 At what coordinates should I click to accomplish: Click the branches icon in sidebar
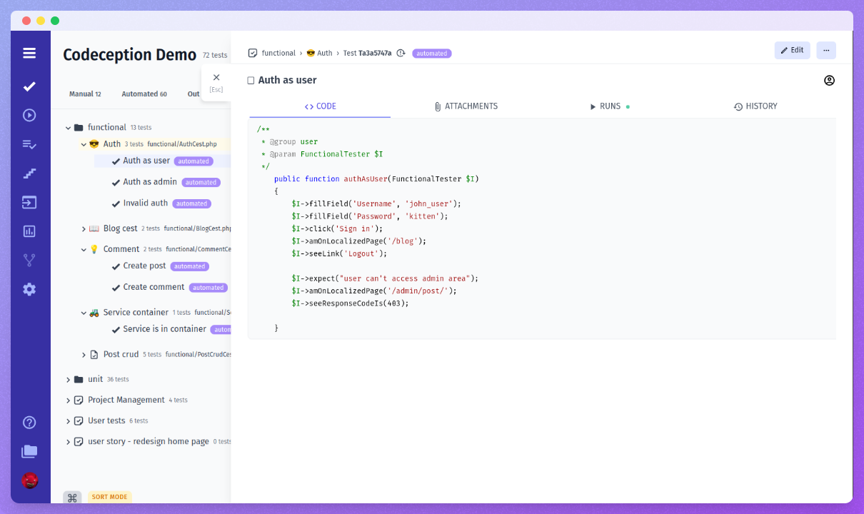[29, 260]
